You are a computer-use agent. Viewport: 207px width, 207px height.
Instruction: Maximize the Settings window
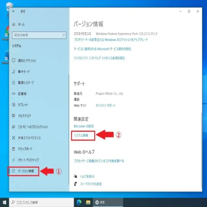coord(189,11)
